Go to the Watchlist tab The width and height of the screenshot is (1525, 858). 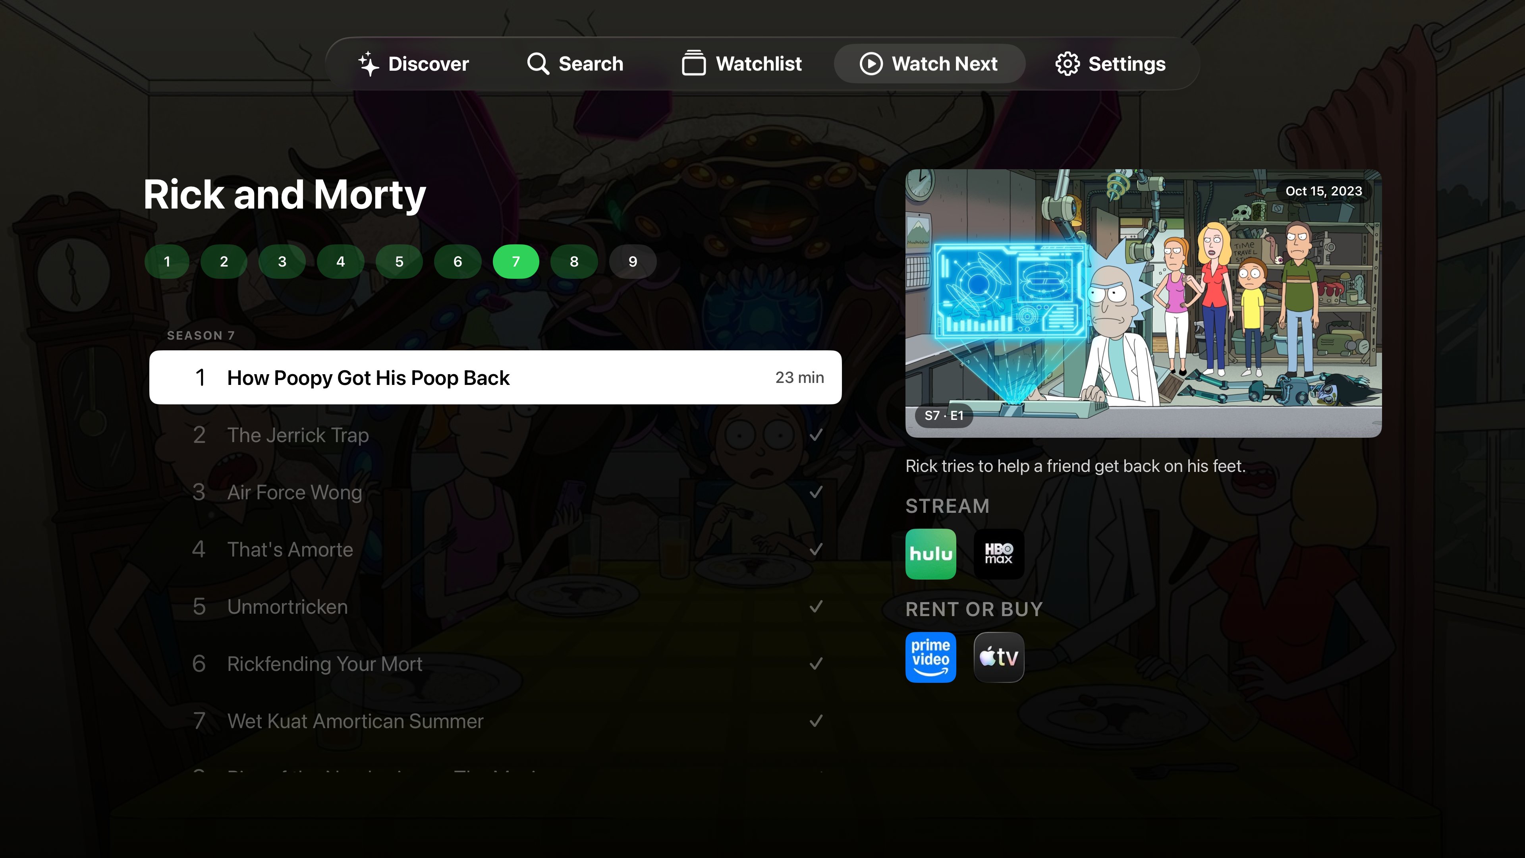click(742, 64)
